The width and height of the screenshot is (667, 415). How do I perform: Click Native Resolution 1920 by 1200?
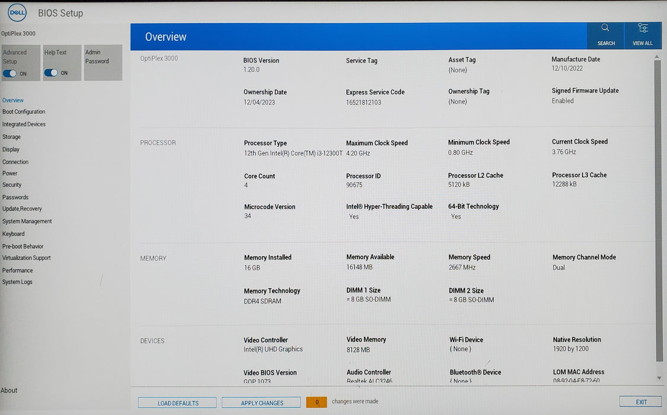[570, 349]
